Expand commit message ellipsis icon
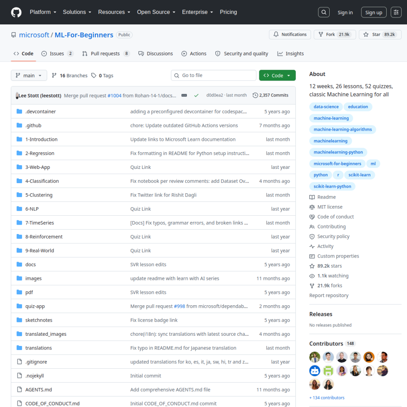Viewport: 407px width, 407px height. (184, 95)
